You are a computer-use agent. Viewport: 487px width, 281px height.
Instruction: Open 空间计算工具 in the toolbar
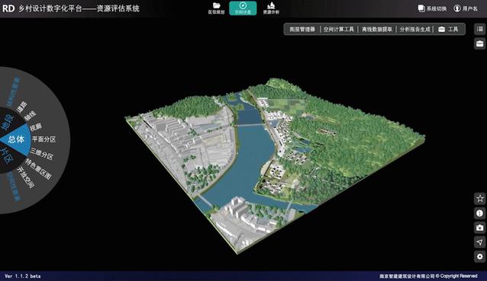click(x=339, y=29)
